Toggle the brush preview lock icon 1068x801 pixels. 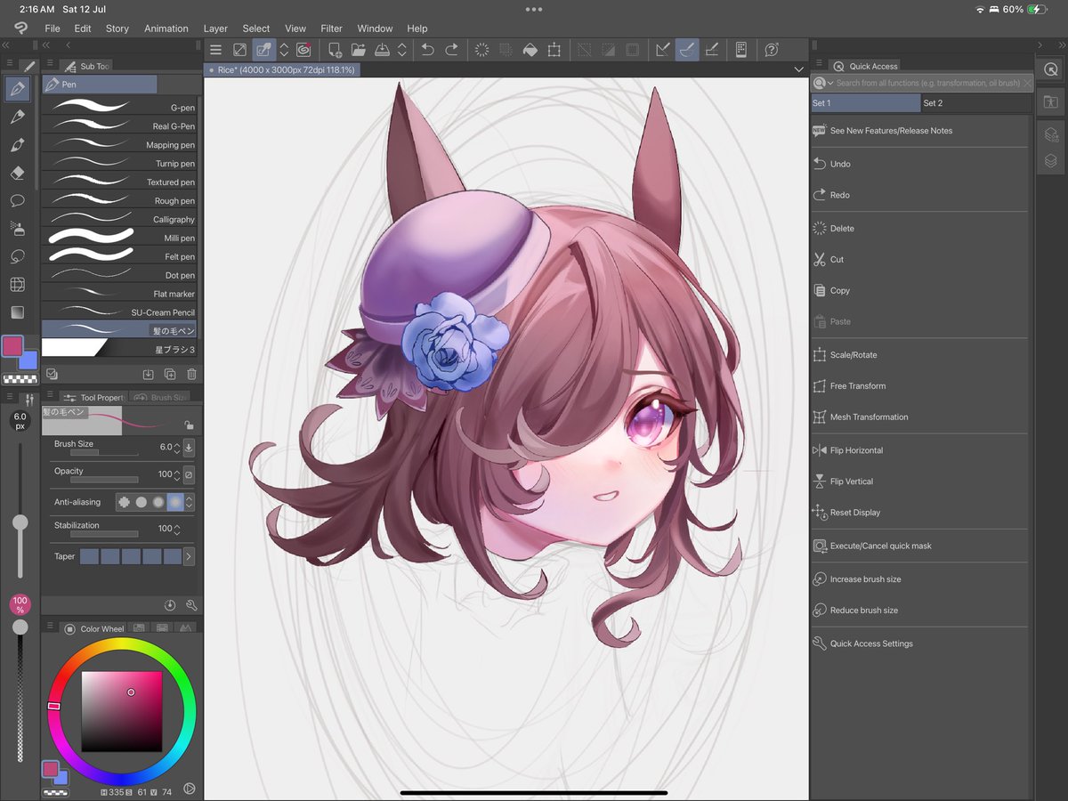189,425
